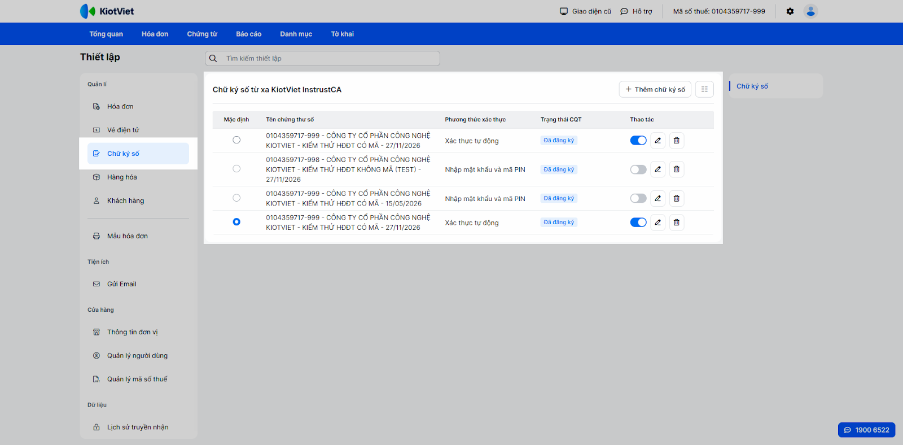Open the user account avatar menu
903x445 pixels.
click(810, 11)
